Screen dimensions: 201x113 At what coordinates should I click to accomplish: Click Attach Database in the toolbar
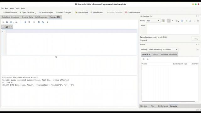point(115,12)
